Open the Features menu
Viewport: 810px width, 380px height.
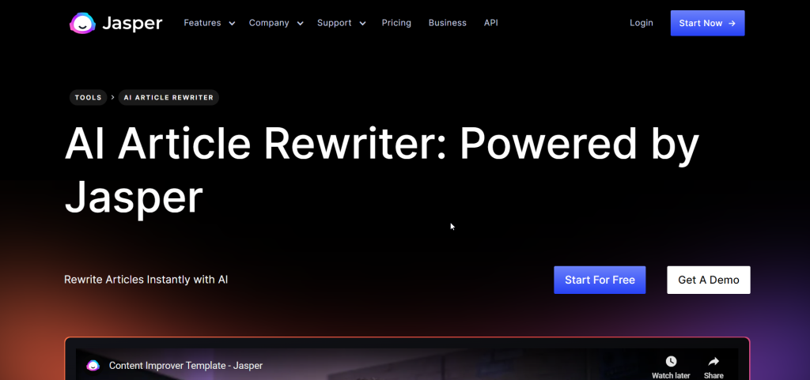point(202,23)
